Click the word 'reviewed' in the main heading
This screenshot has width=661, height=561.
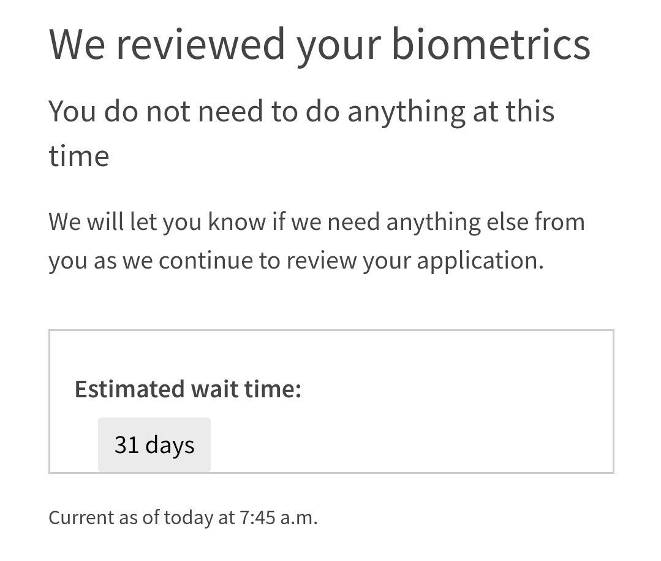coord(201,44)
